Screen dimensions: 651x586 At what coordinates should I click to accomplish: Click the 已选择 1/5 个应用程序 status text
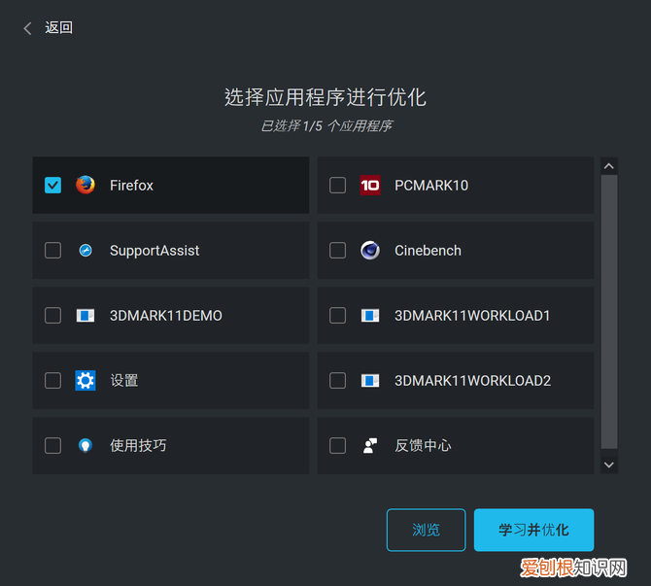(x=326, y=125)
